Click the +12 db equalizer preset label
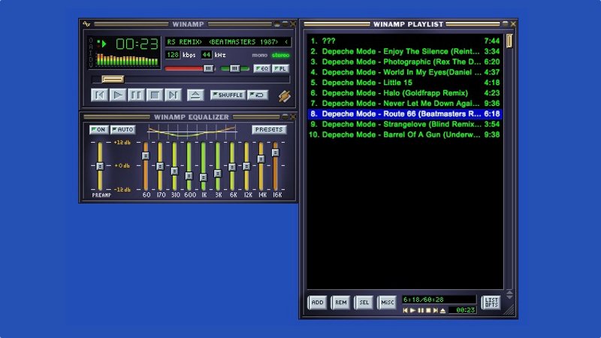This screenshot has height=338, width=601. 122,142
